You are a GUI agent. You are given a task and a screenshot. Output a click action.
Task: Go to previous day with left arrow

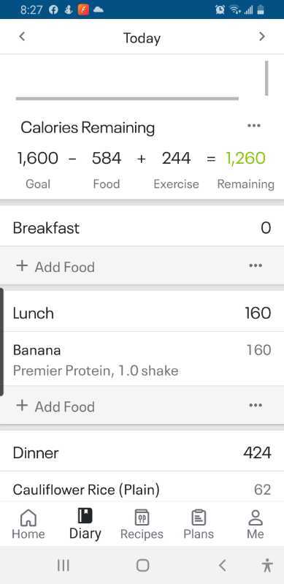pos(22,37)
